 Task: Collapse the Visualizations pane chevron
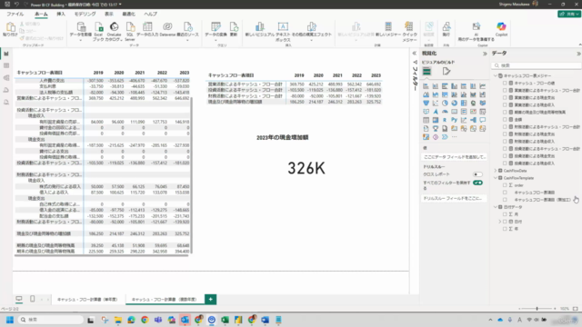[485, 54]
